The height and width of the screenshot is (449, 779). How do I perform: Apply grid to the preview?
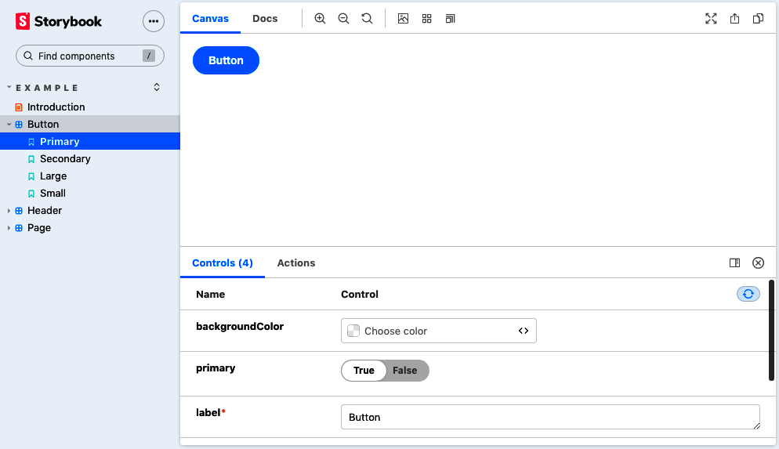426,19
